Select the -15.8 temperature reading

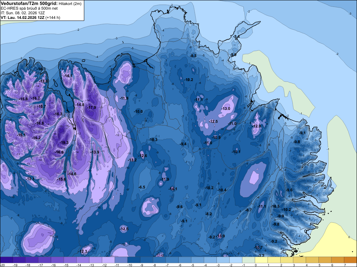pos(23,99)
